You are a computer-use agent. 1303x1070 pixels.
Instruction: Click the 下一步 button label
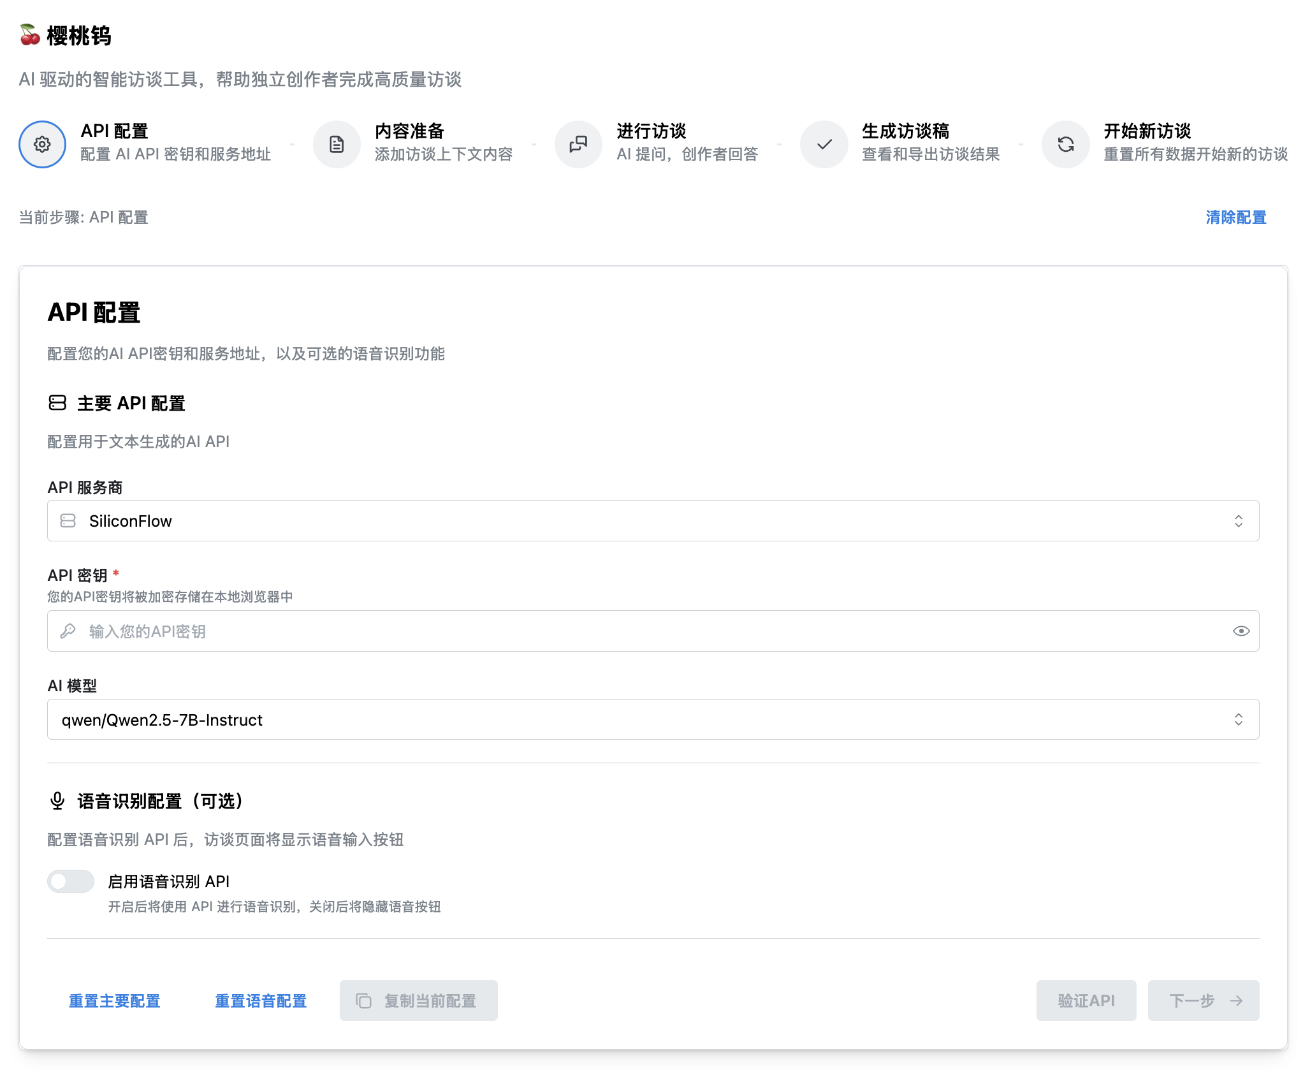(1192, 1000)
